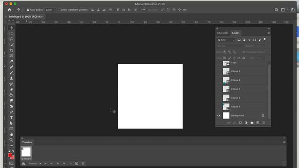Show the Ellipse 1 layer visibility

pyautogui.click(x=219, y=107)
